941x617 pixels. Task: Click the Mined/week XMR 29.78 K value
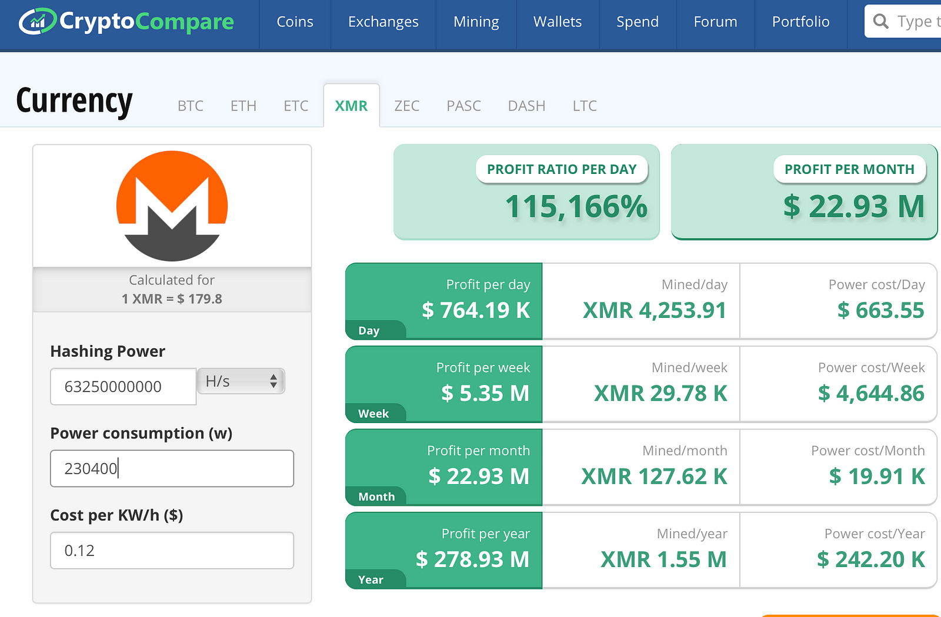tap(660, 393)
